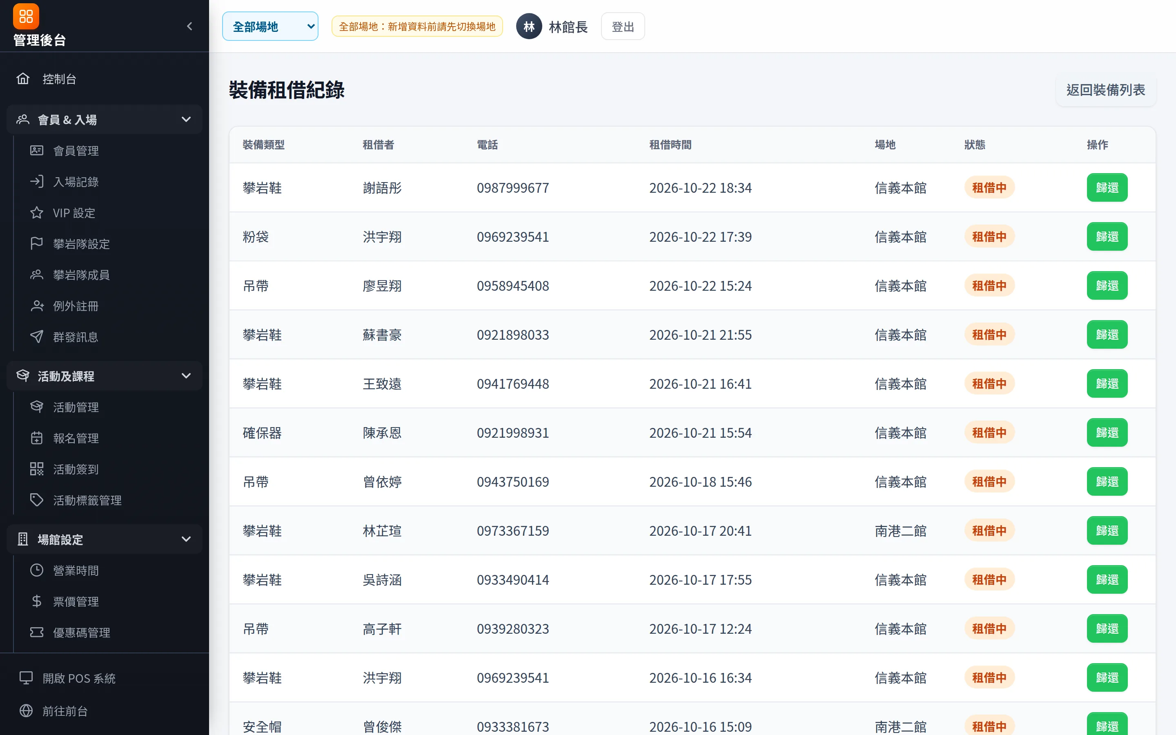Click the flag icon for 攀岩隊設定
1176x735 pixels.
point(36,243)
